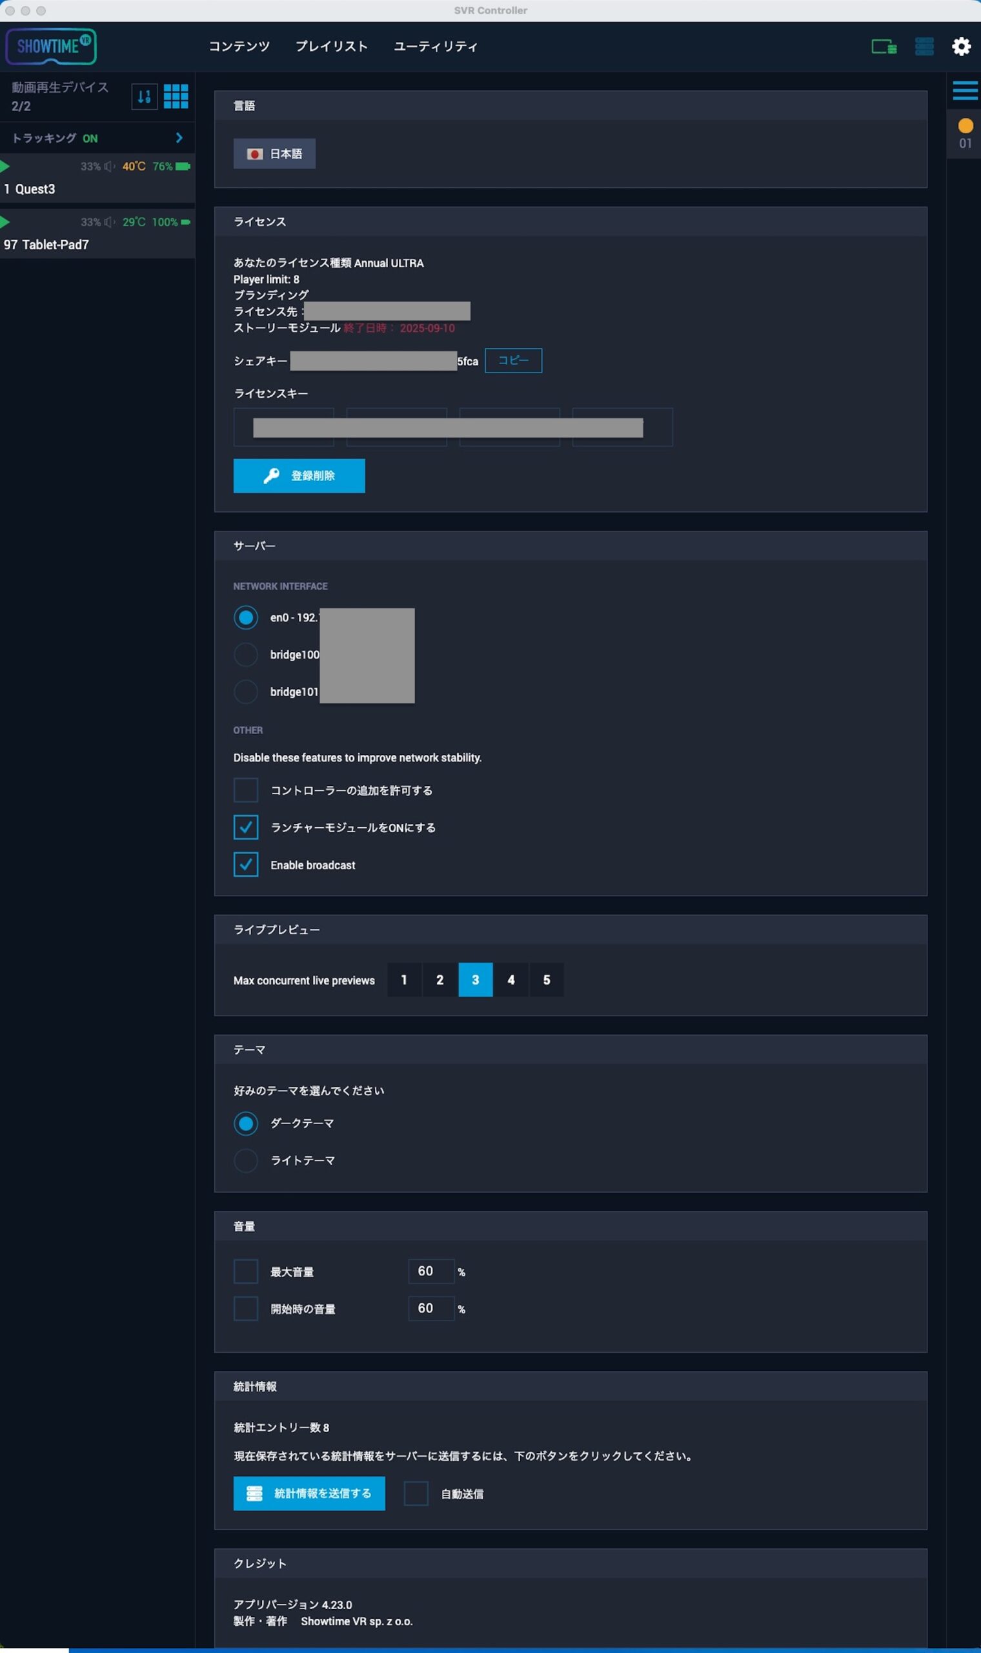Open the hamburger menu on right panel
This screenshot has width=981, height=1653.
coord(965,90)
